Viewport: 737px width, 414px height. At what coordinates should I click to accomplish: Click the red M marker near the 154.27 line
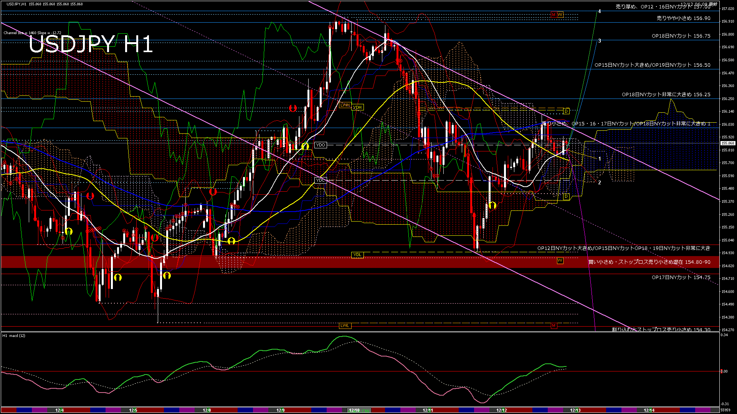pyautogui.click(x=553, y=325)
